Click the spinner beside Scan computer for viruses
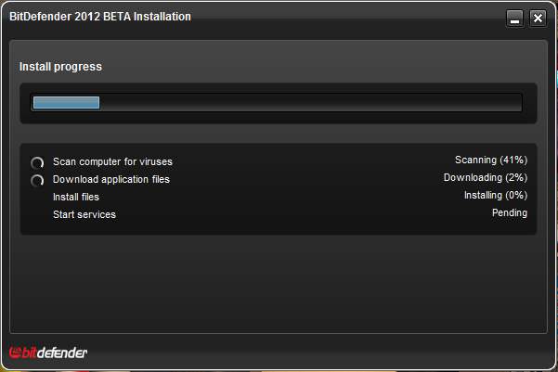558x372 pixels. (x=38, y=162)
